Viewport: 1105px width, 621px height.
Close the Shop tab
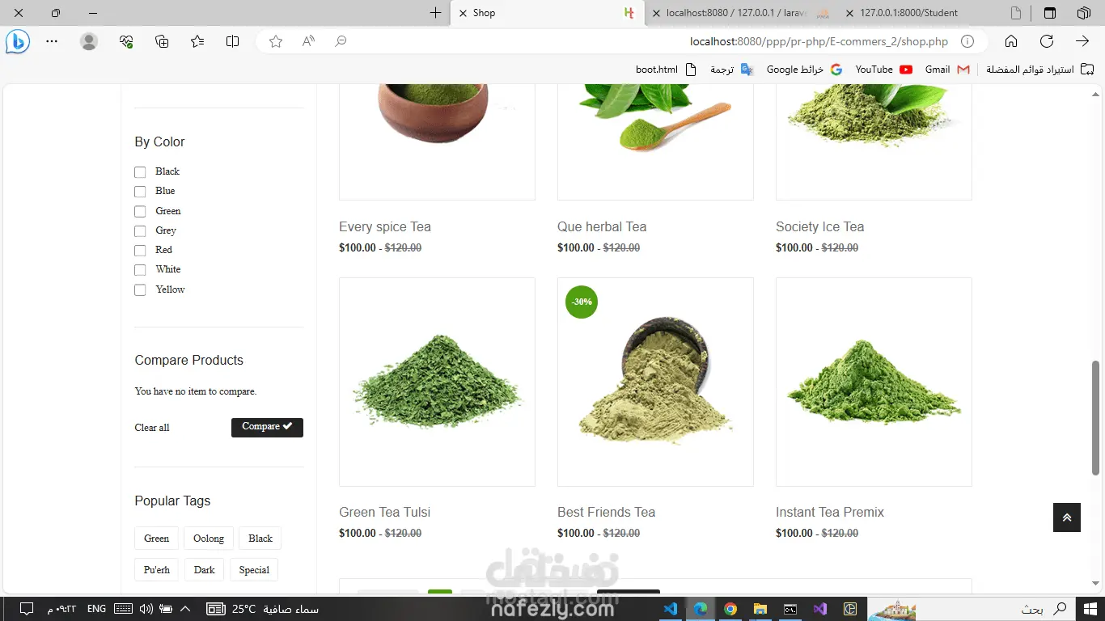pyautogui.click(x=463, y=13)
